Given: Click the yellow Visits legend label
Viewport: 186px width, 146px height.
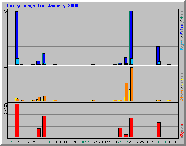Looking at the screenshot, I should [x=182, y=79].
